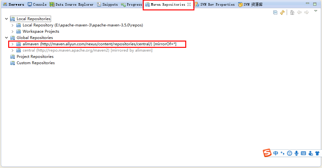The image size is (322, 168).
Task: Maximize the view panel
Action: [315, 4]
